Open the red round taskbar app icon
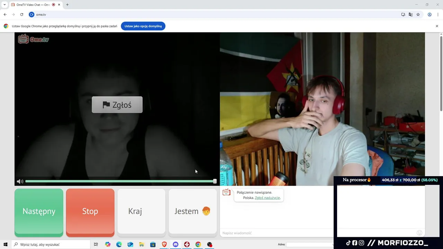Image resolution: width=443 pixels, height=249 pixels. tap(187, 245)
